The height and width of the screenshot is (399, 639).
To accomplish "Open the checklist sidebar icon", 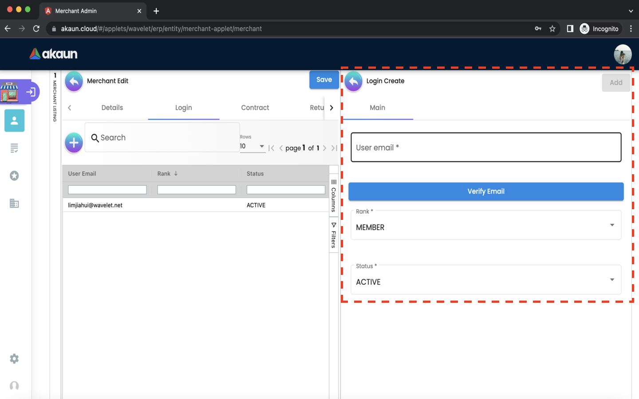I will [x=14, y=148].
